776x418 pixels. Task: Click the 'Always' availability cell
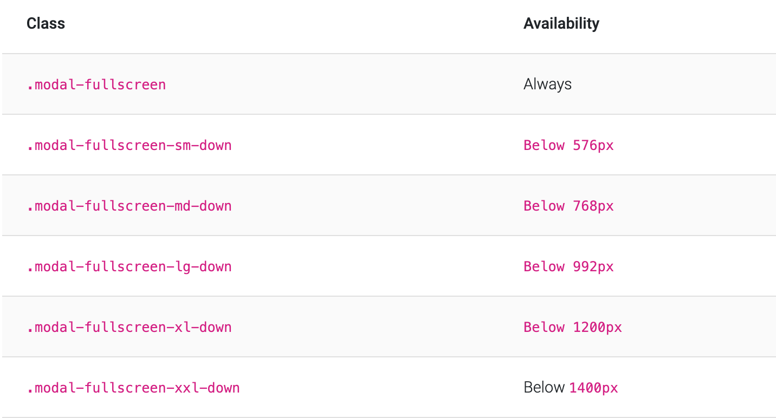tap(547, 84)
